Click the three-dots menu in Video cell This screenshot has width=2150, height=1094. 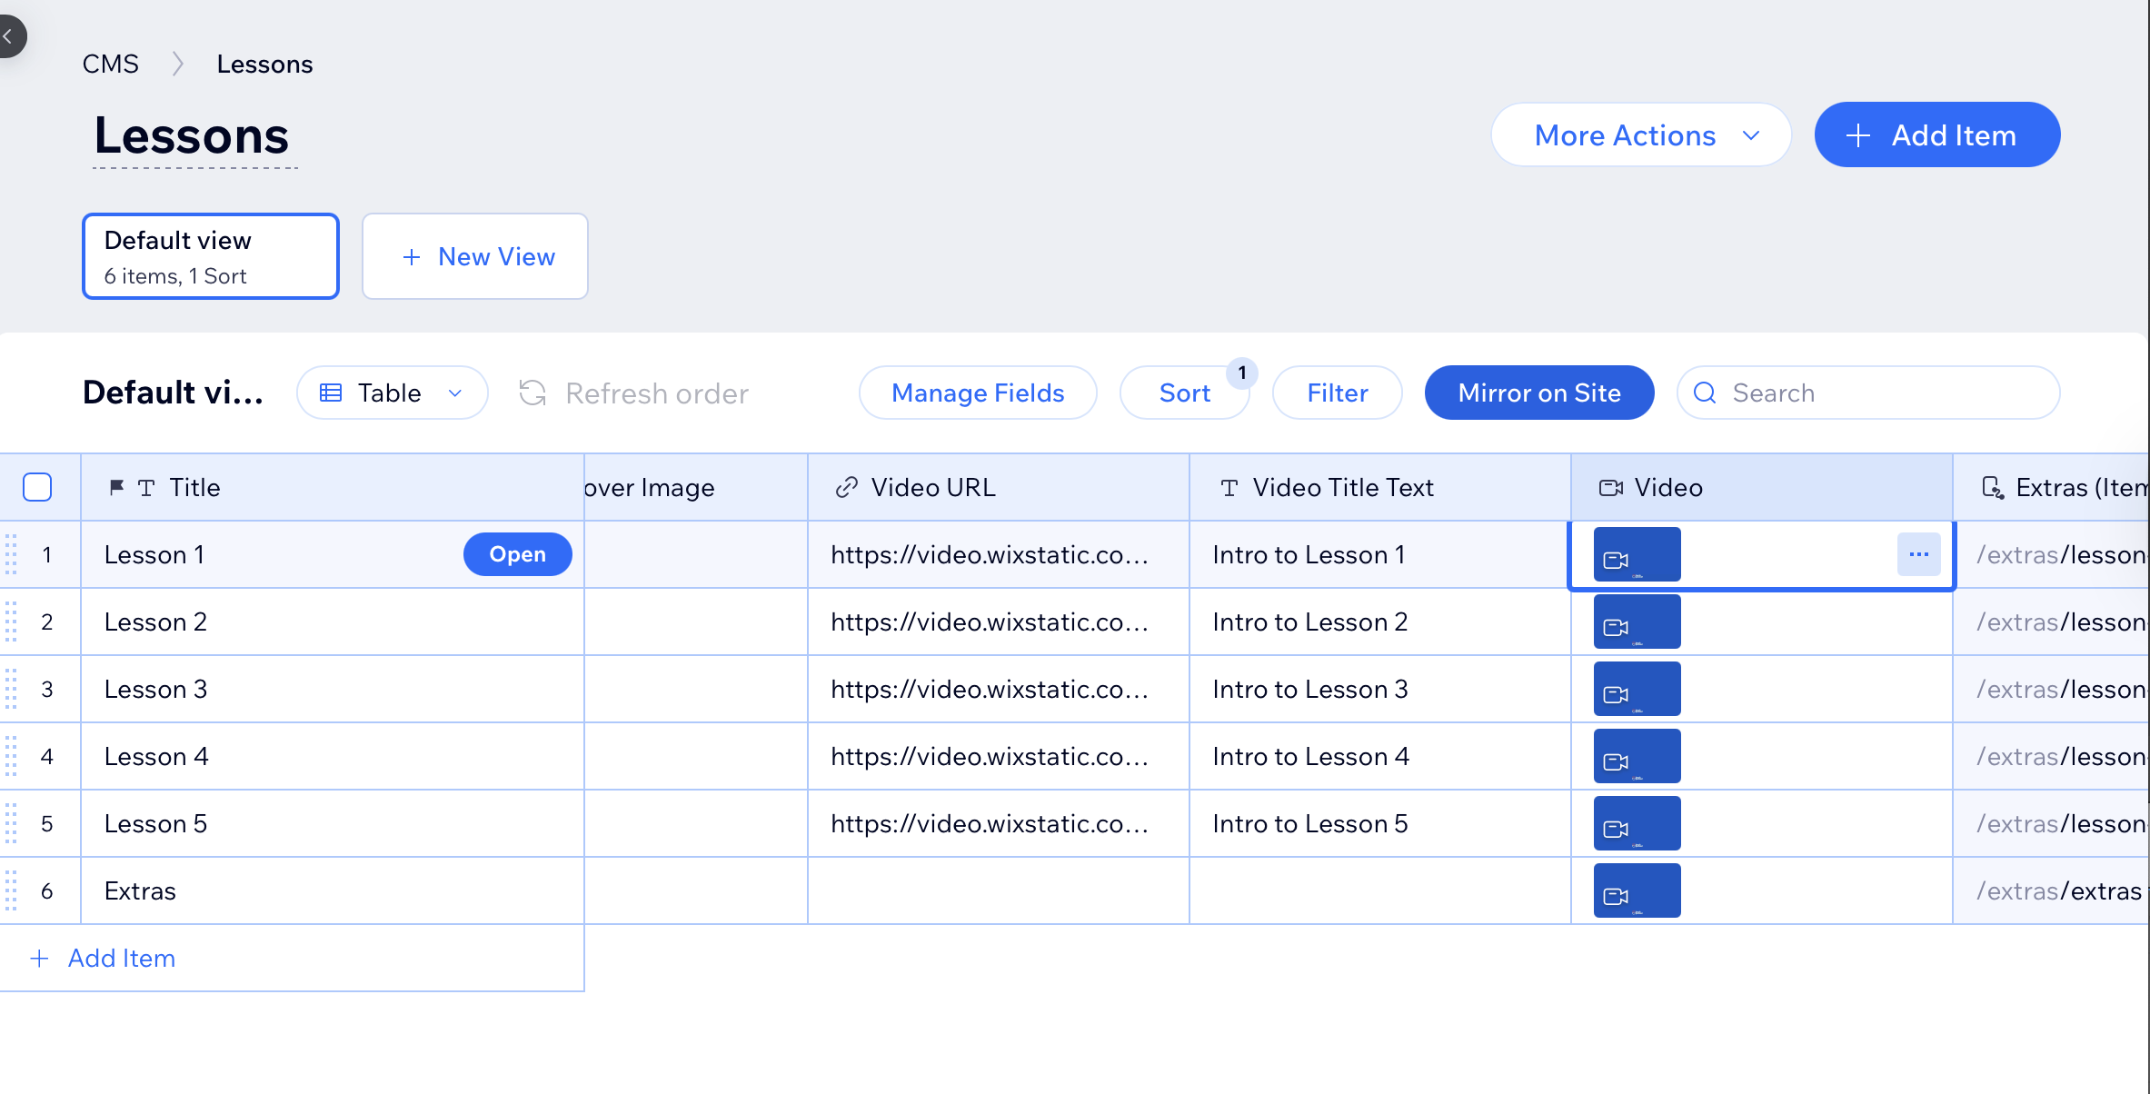coord(1918,554)
